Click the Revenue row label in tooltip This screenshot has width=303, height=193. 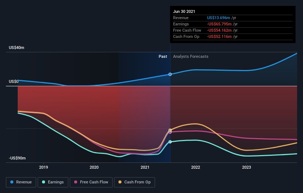(181, 18)
